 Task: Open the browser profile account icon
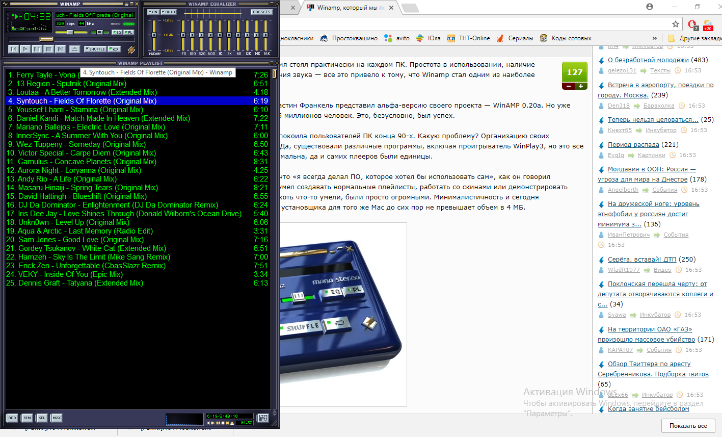click(650, 7)
